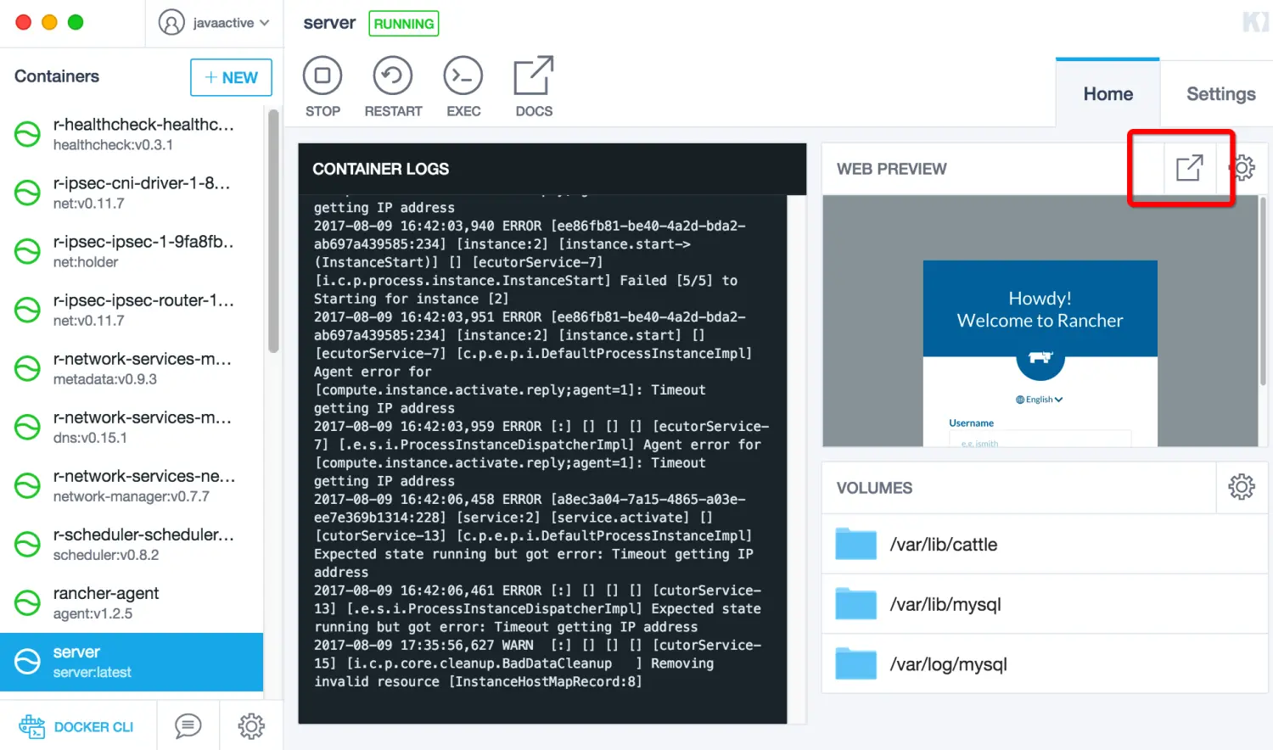The width and height of the screenshot is (1273, 750).
Task: Click the user account avatar icon
Action: click(171, 23)
